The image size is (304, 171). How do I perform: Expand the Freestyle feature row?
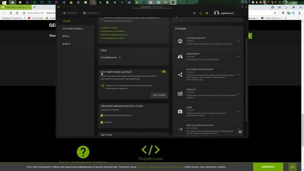coord(238,94)
